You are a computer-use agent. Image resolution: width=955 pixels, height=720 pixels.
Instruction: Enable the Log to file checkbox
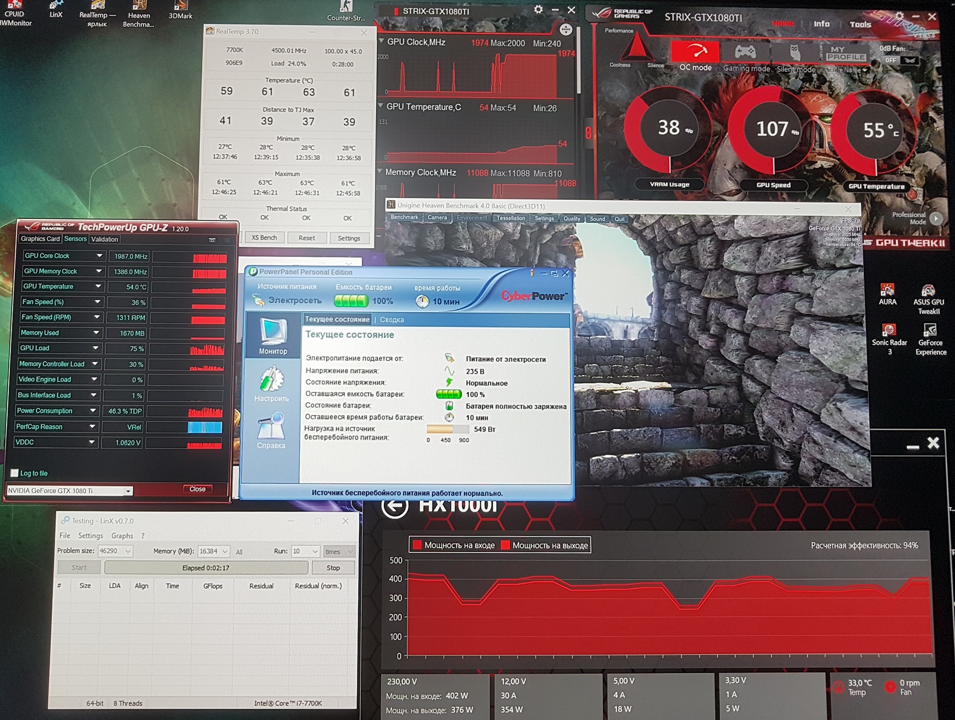[15, 473]
